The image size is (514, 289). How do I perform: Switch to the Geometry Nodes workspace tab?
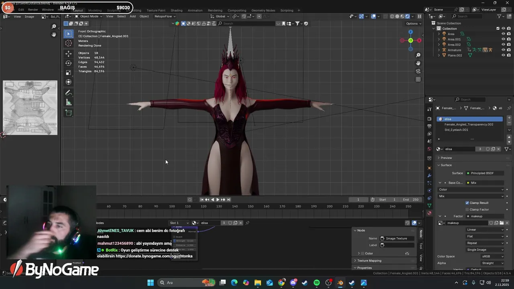coord(263,10)
